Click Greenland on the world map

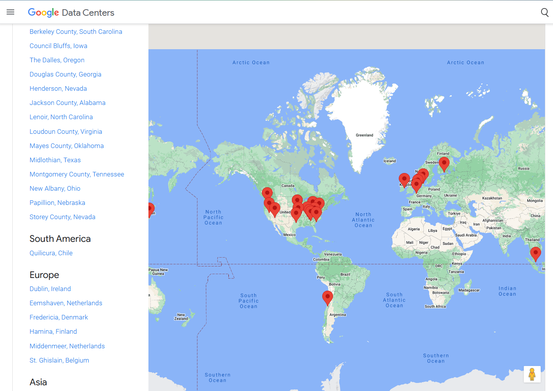[x=364, y=135]
